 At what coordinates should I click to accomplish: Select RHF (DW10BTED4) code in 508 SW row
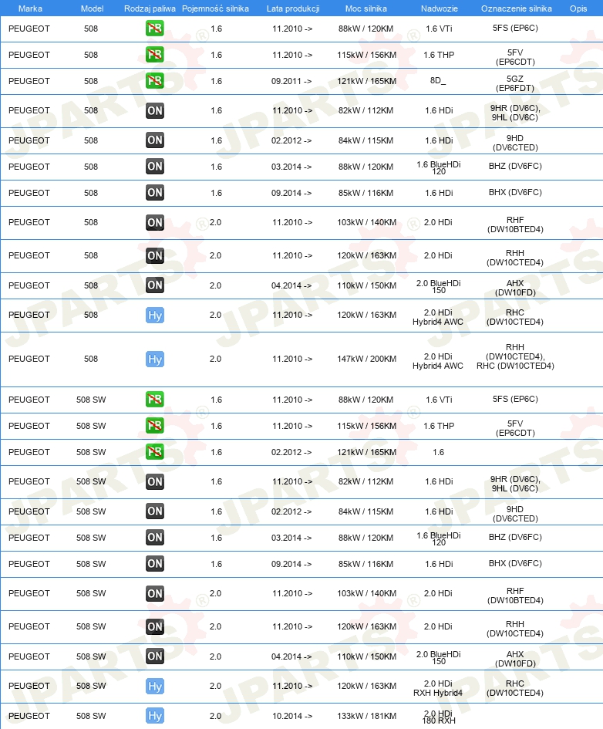pos(515,596)
